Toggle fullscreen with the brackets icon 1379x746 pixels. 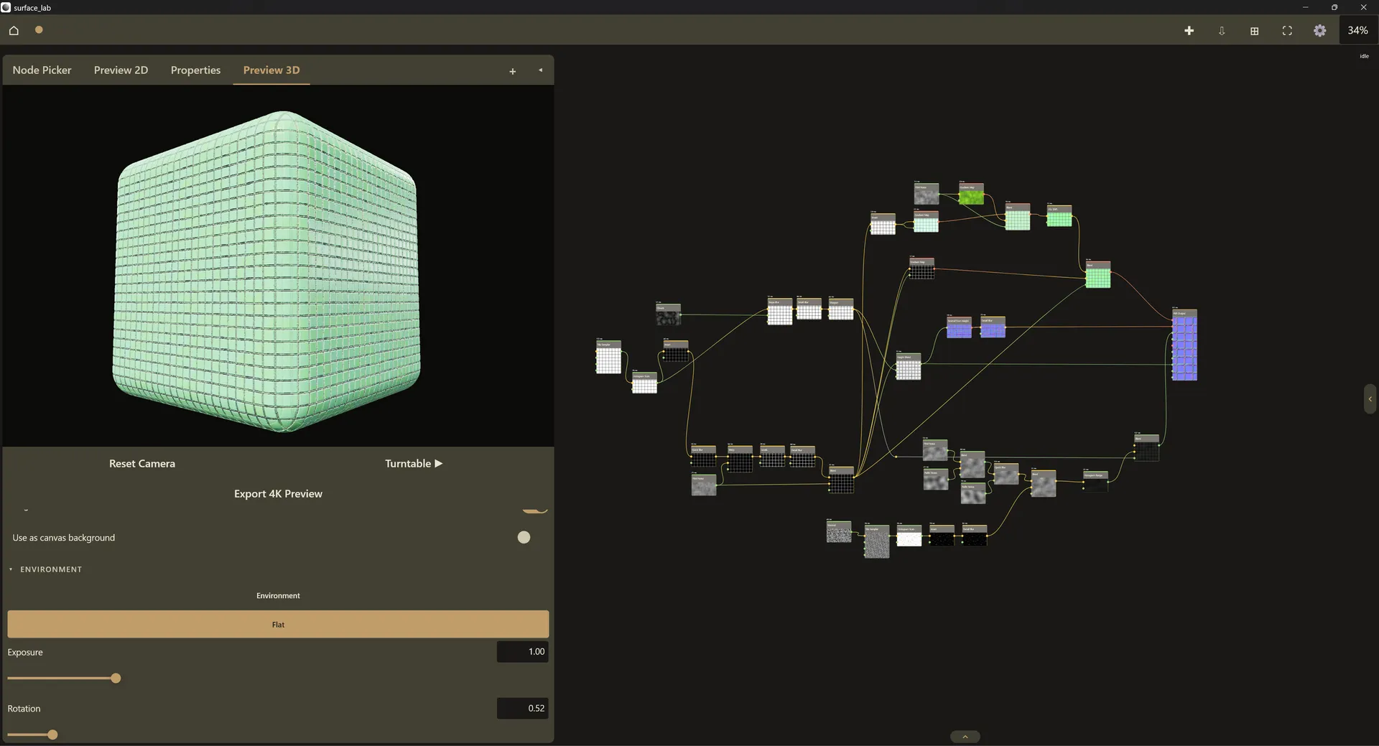click(x=1286, y=30)
